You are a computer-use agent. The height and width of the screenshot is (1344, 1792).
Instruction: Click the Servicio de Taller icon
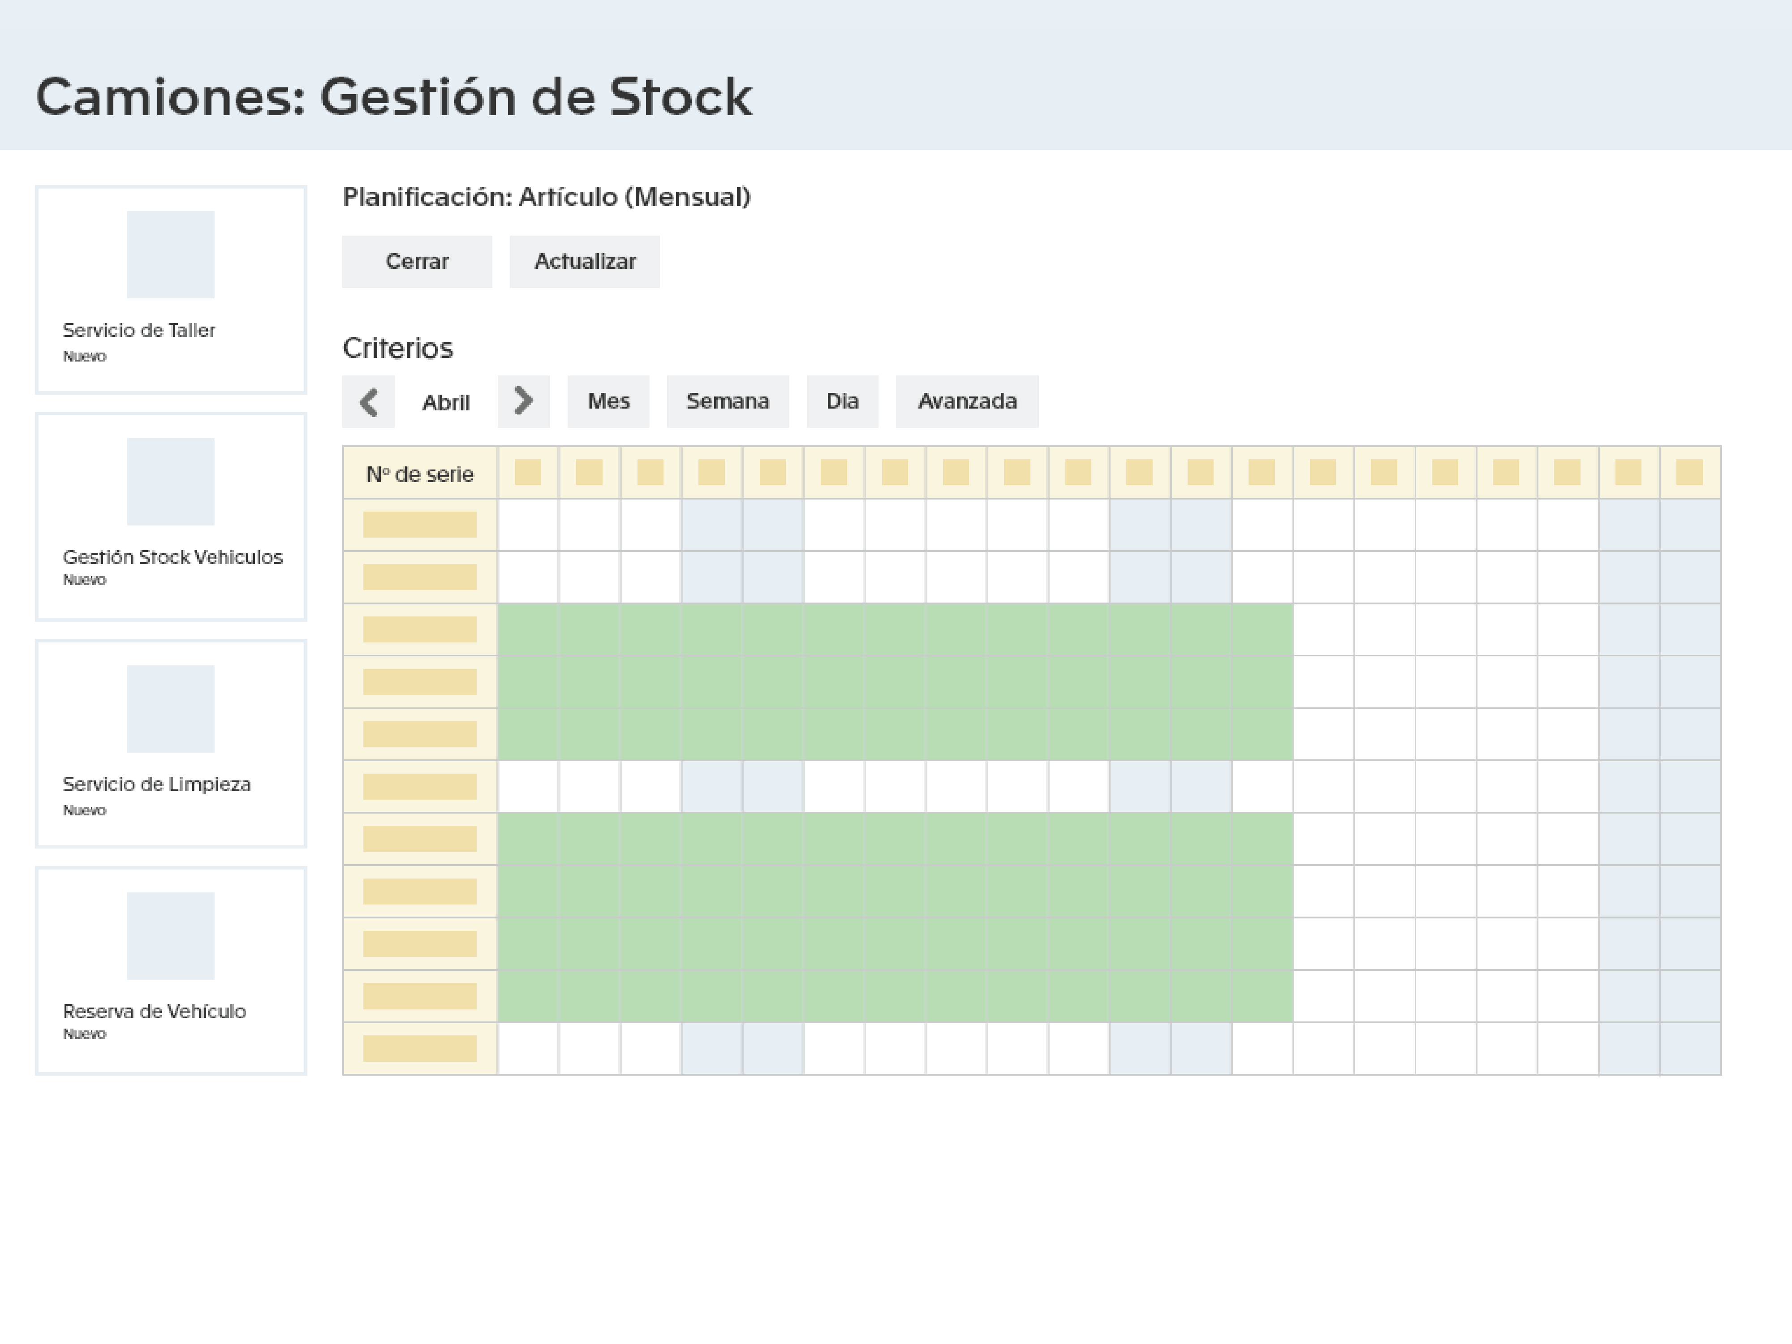171,254
